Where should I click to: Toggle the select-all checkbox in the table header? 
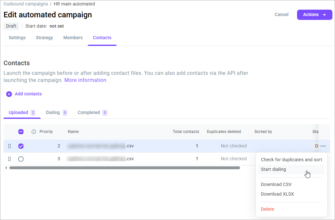tap(21, 132)
